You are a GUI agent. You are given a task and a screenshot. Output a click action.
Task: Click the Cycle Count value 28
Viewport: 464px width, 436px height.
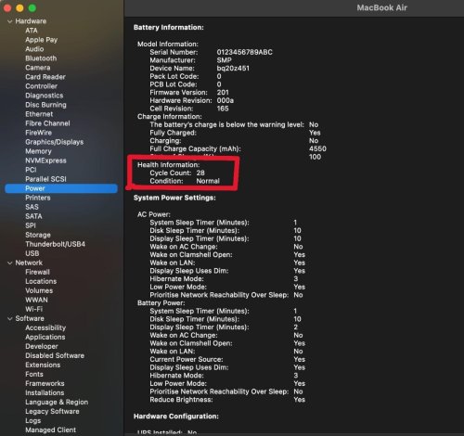click(x=200, y=173)
